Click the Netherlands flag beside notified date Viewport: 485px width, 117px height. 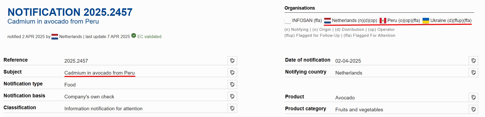tap(55, 37)
